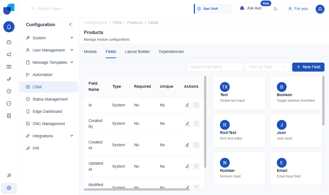Expand the Integrations section
The width and height of the screenshot is (329, 195).
[49, 136]
